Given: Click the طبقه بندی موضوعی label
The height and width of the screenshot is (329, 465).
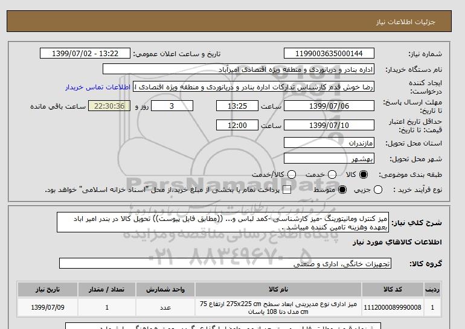Looking at the screenshot, I should coord(410,175).
